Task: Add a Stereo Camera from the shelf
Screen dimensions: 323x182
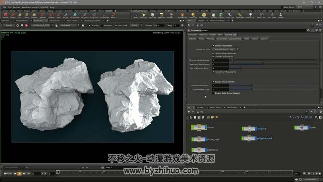Action: 261,15
